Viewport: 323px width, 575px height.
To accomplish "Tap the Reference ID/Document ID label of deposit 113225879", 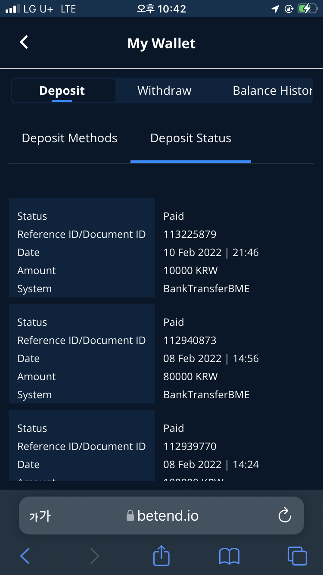I will 81,234.
